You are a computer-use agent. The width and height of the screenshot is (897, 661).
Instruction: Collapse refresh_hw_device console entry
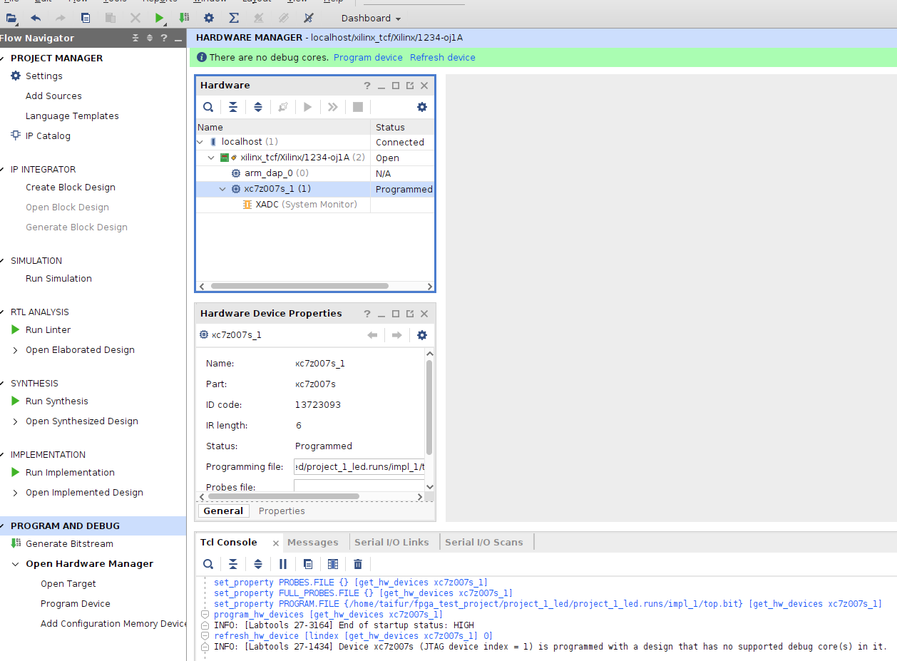[205, 636]
